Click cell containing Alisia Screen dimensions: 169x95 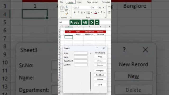coord(78,34)
